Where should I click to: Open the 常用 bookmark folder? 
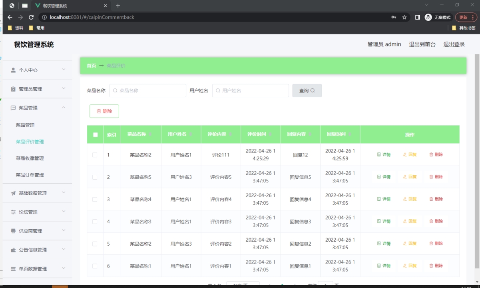click(x=37, y=28)
